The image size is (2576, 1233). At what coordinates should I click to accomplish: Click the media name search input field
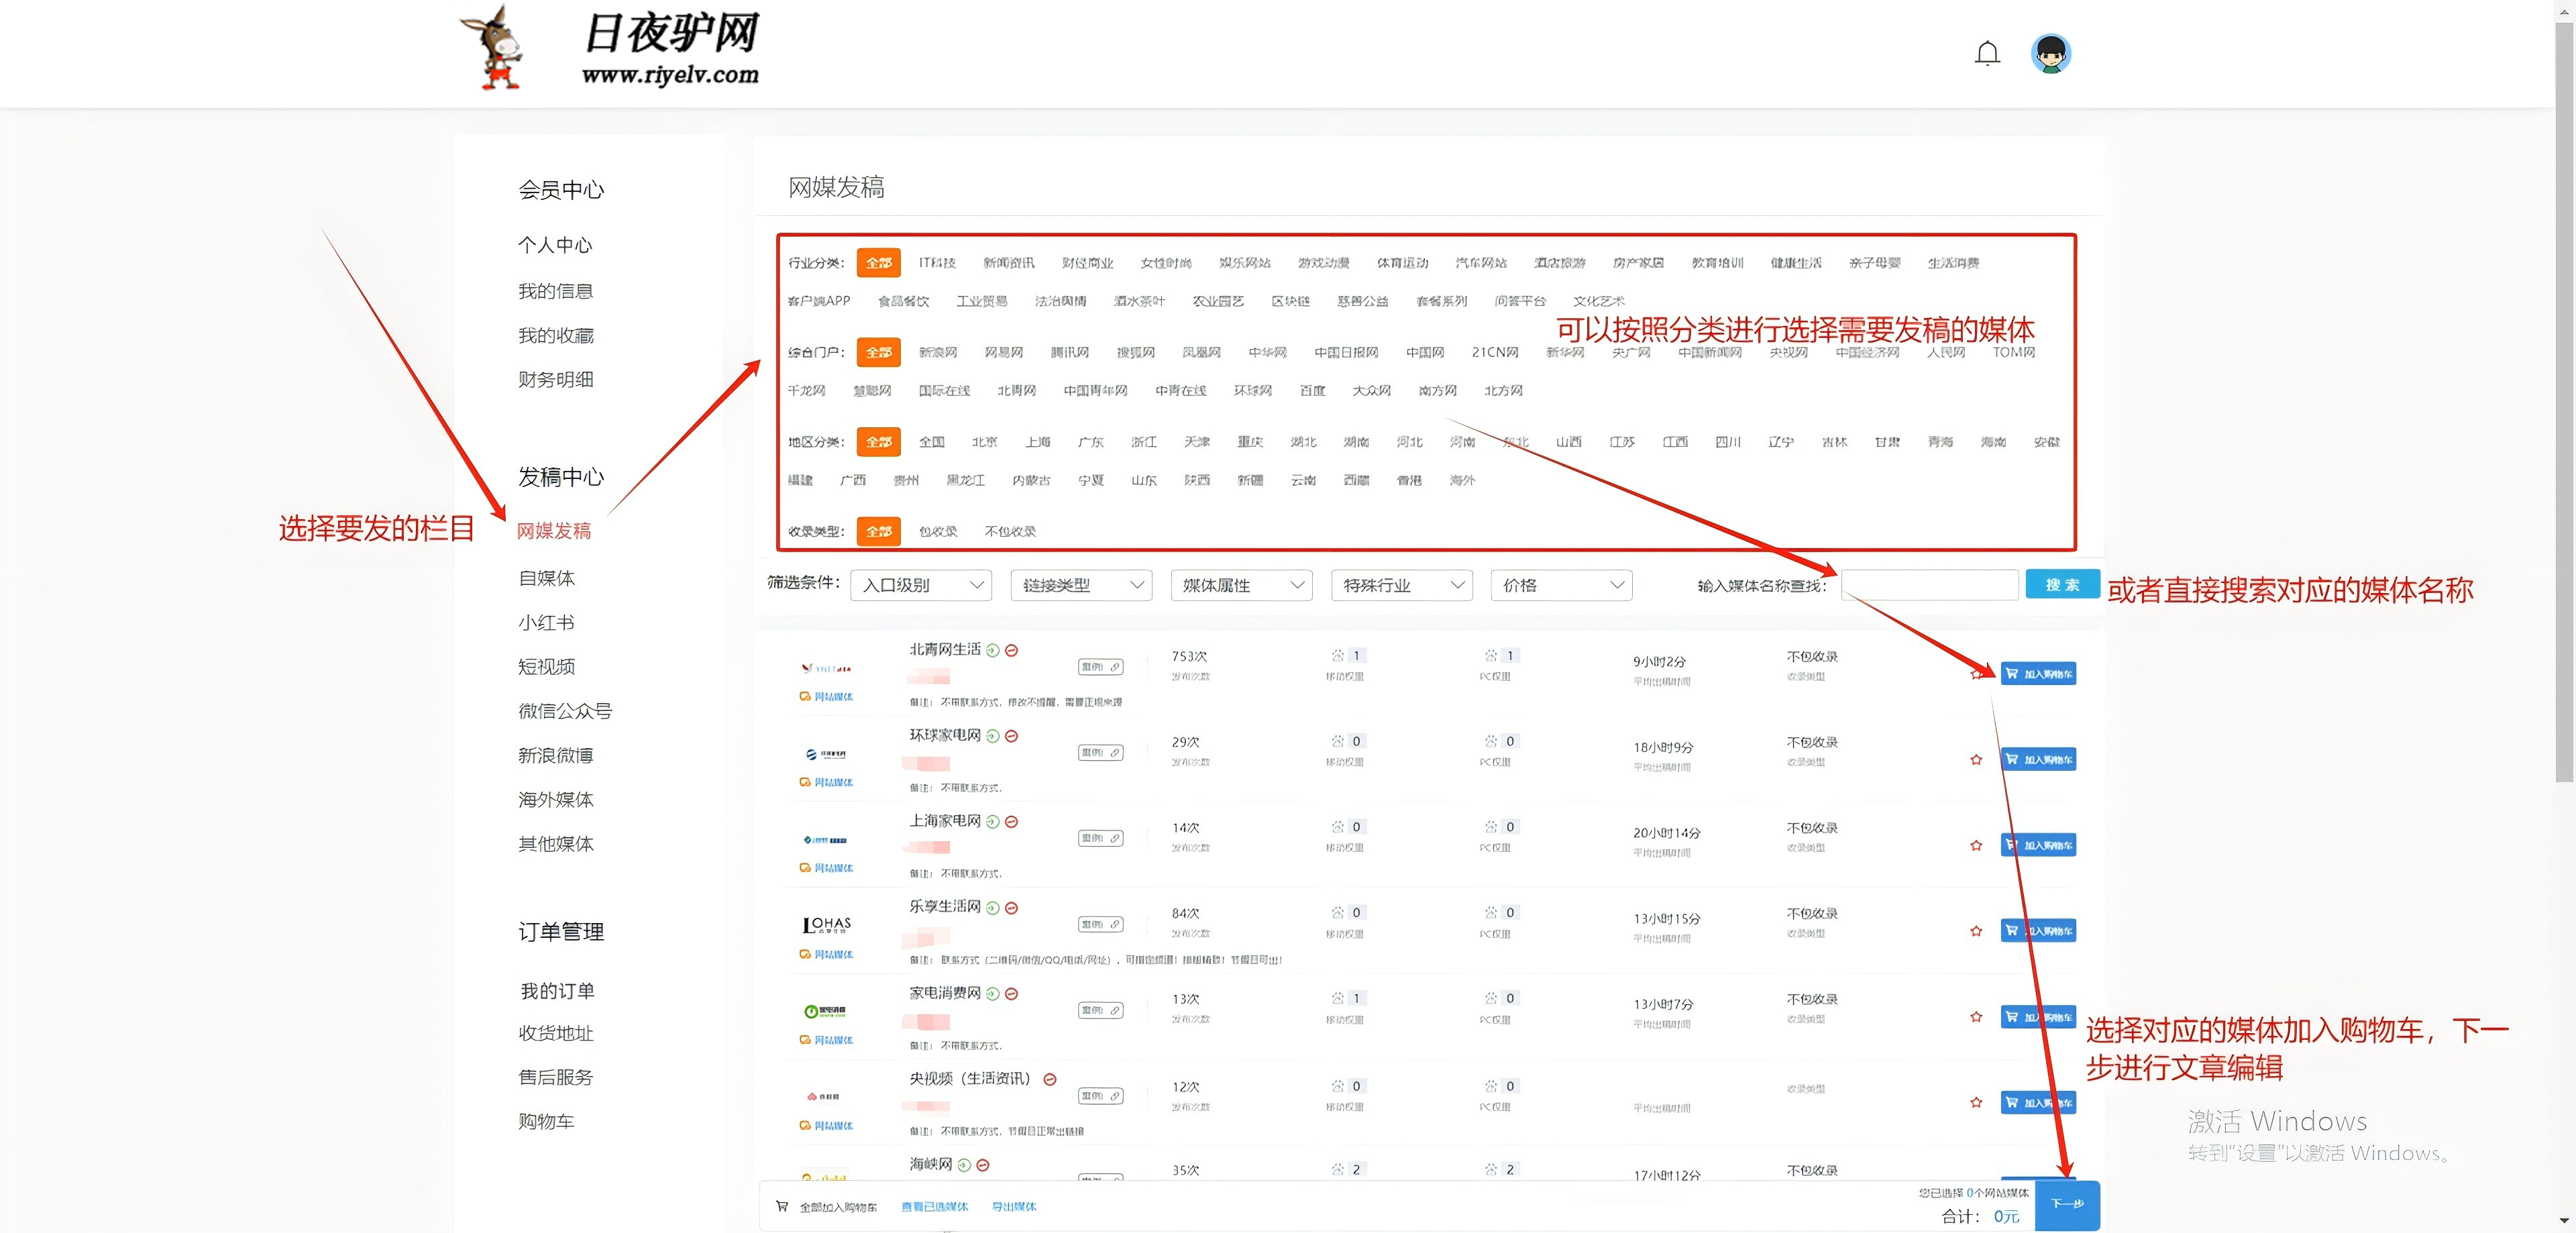[x=1930, y=585]
